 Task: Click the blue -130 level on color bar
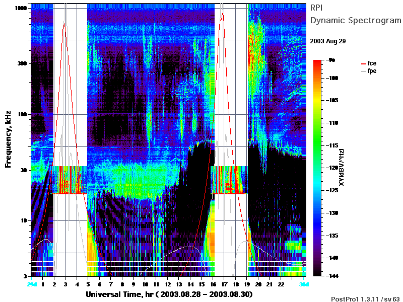[317, 213]
